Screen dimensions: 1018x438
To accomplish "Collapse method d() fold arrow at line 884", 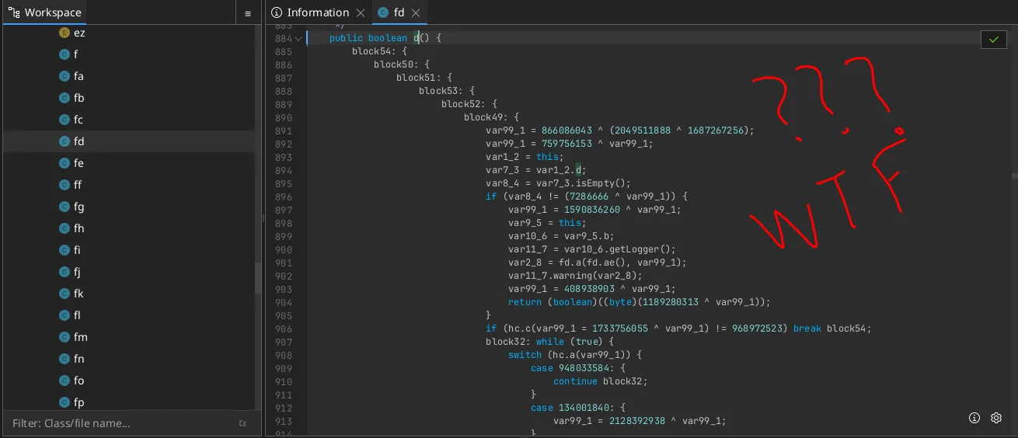I will click(x=298, y=38).
